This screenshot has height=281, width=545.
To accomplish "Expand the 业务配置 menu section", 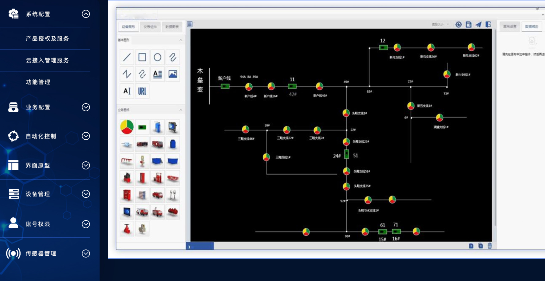I will pos(86,107).
